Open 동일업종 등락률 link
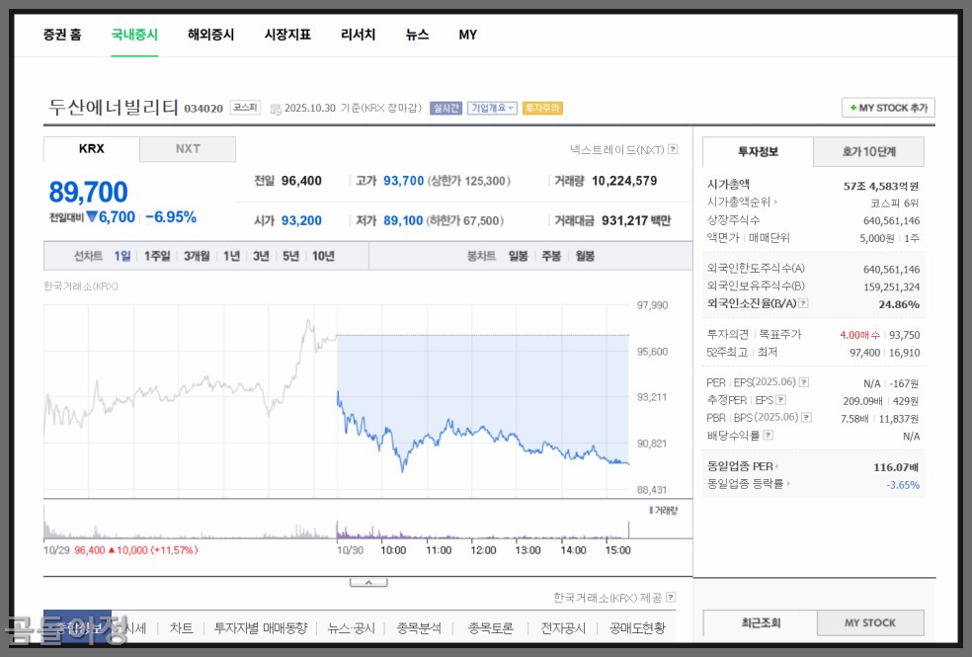Screen dimensions: 972x657 click(748, 483)
